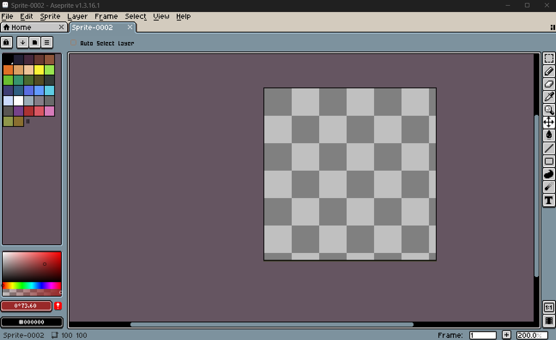The width and height of the screenshot is (556, 340).
Task: Open the Sprite menu
Action: click(x=50, y=17)
